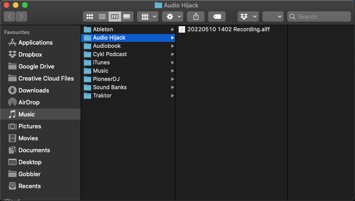355x201 pixels.
Task: Select the Audio Hijack folder row
Action: coord(128,38)
